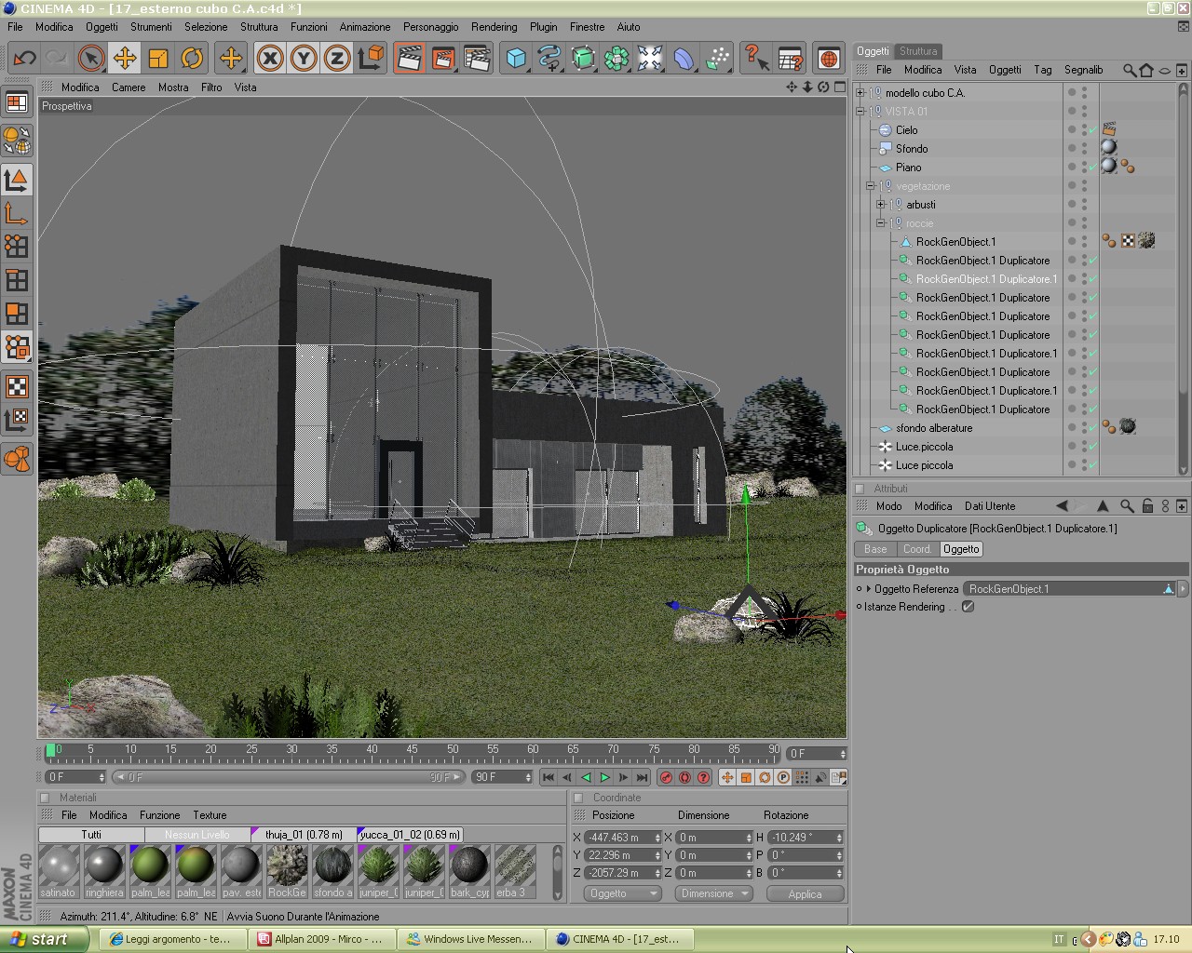Open the render settings clapperboard icon

coord(477,58)
